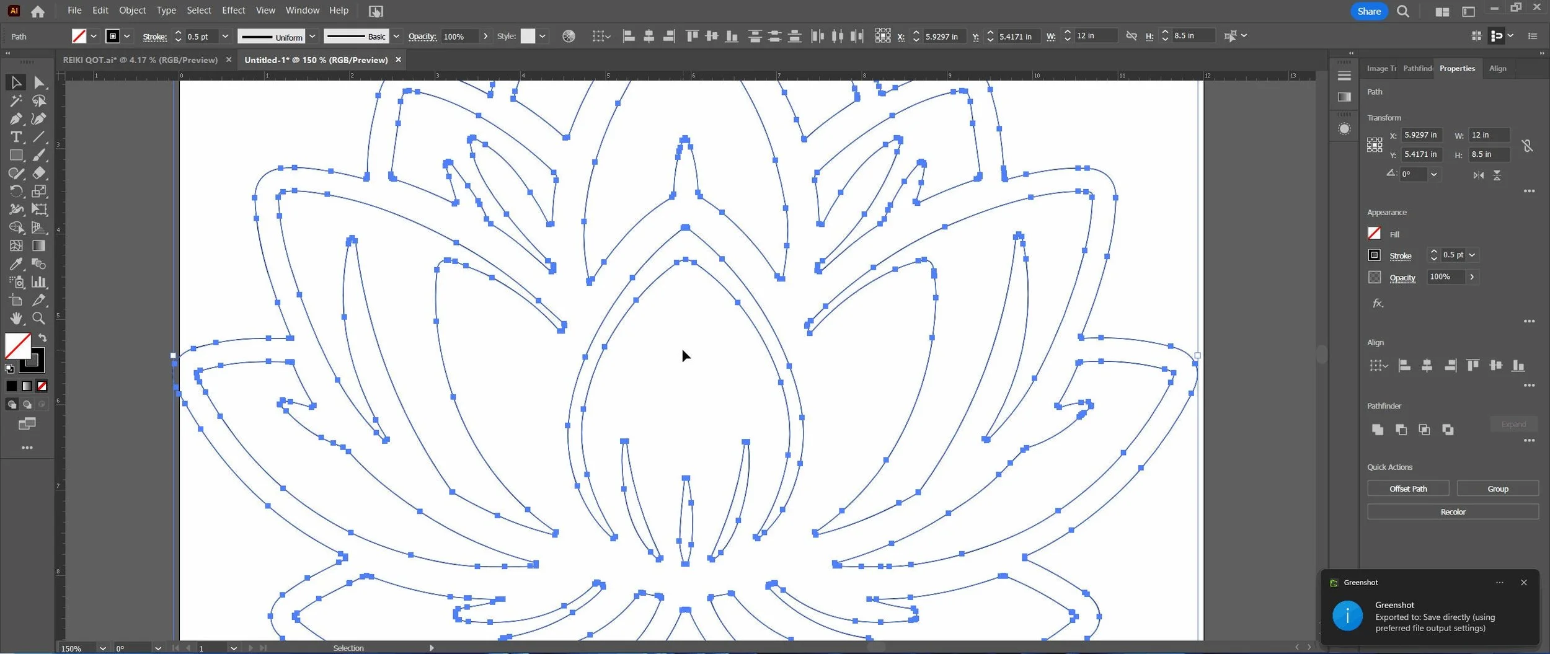
Task: Select the Perspective Grid tool
Action: tap(39, 228)
